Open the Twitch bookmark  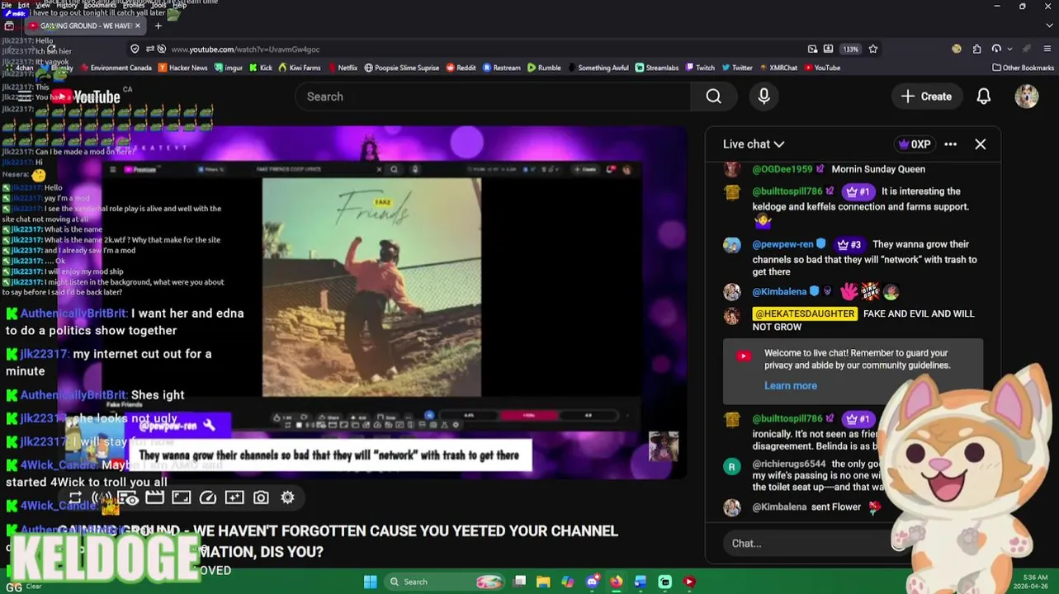699,68
